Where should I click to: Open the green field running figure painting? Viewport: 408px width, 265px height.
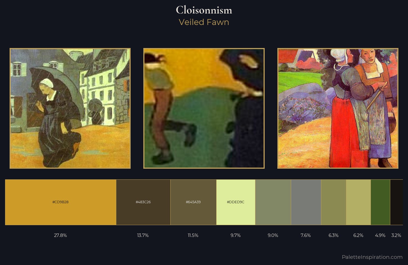(204, 108)
